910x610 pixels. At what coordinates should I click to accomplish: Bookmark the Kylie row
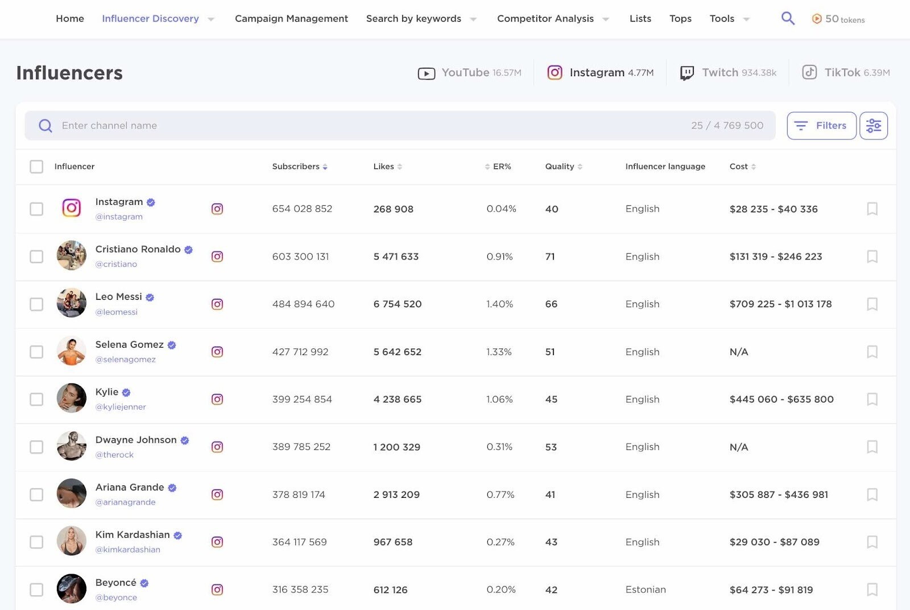coord(872,399)
